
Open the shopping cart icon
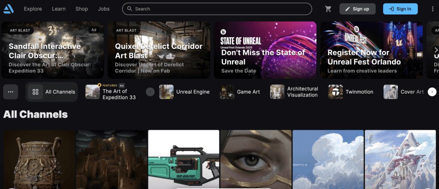(x=328, y=9)
